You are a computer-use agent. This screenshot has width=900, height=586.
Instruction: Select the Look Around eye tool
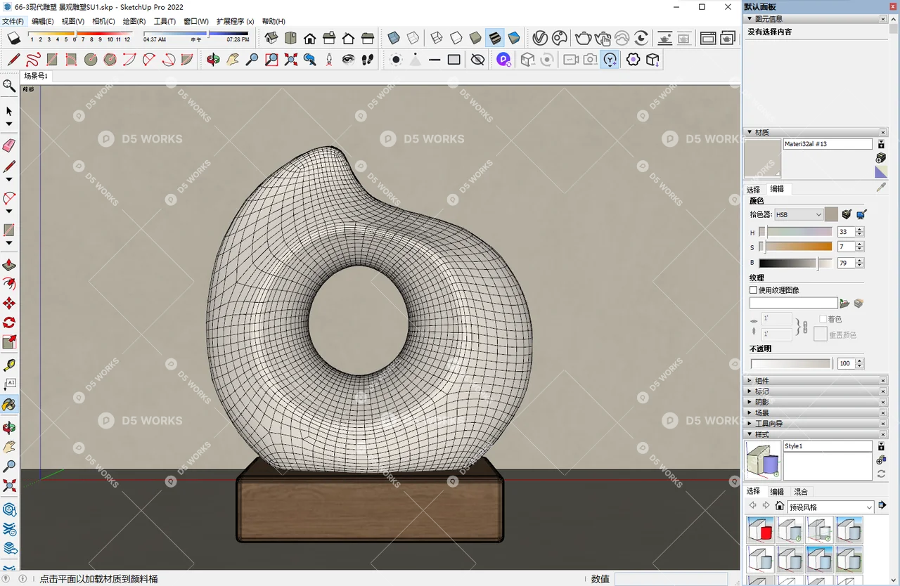point(348,60)
